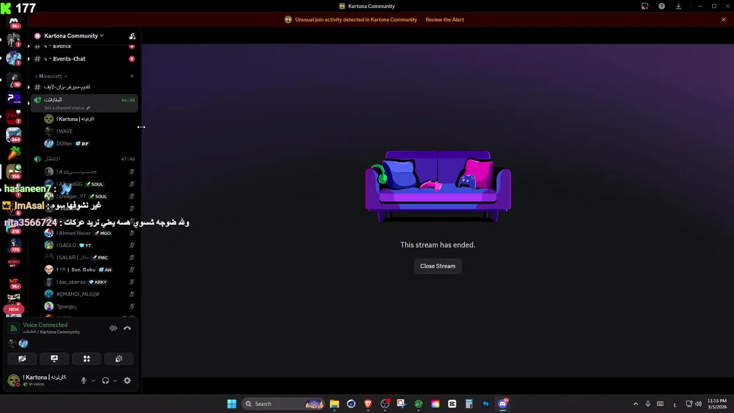Viewport: 734px width, 413px height.
Task: Select الانتظار voice channel
Action: (83, 159)
